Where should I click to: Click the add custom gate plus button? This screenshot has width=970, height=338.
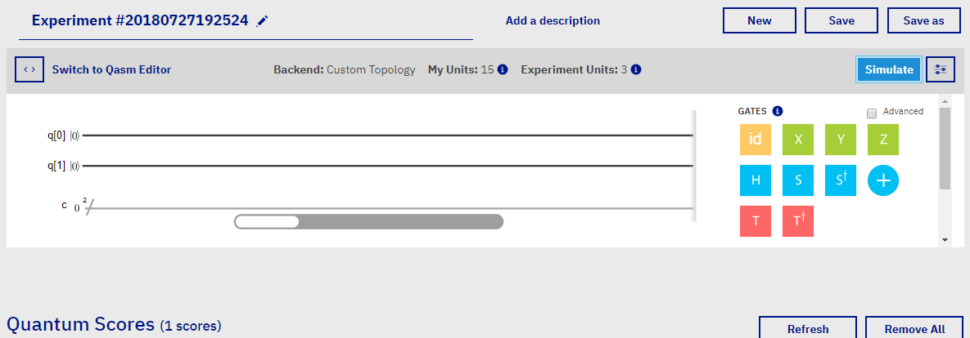coord(883,180)
